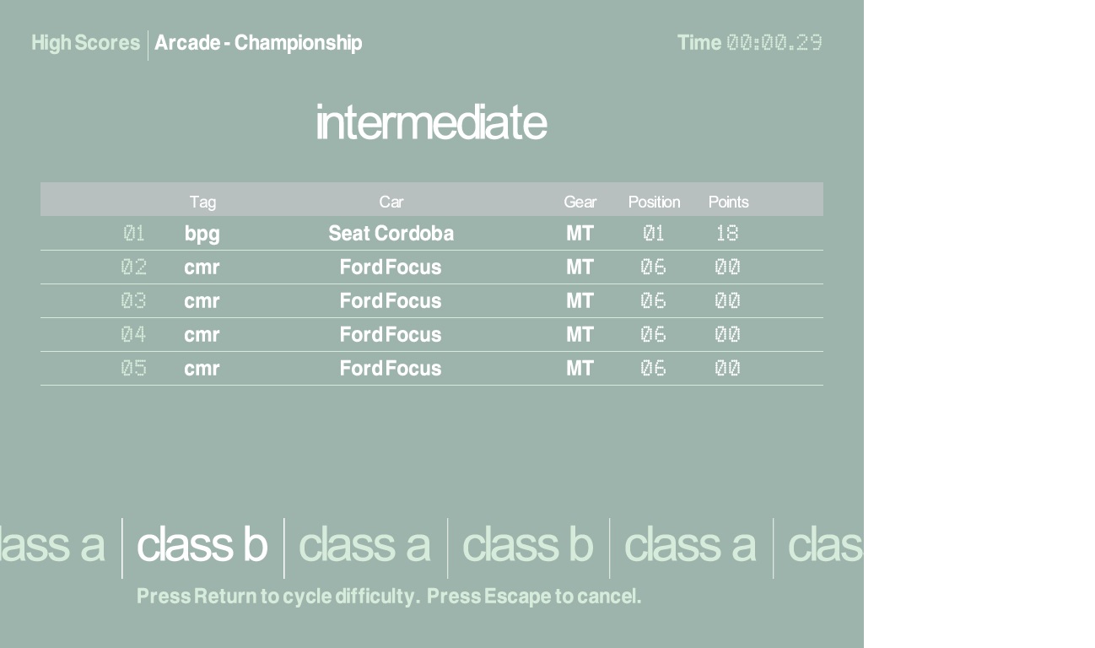Screen dimensions: 1095x648
Task: Select rank number 05 in the table
Action: click(133, 369)
